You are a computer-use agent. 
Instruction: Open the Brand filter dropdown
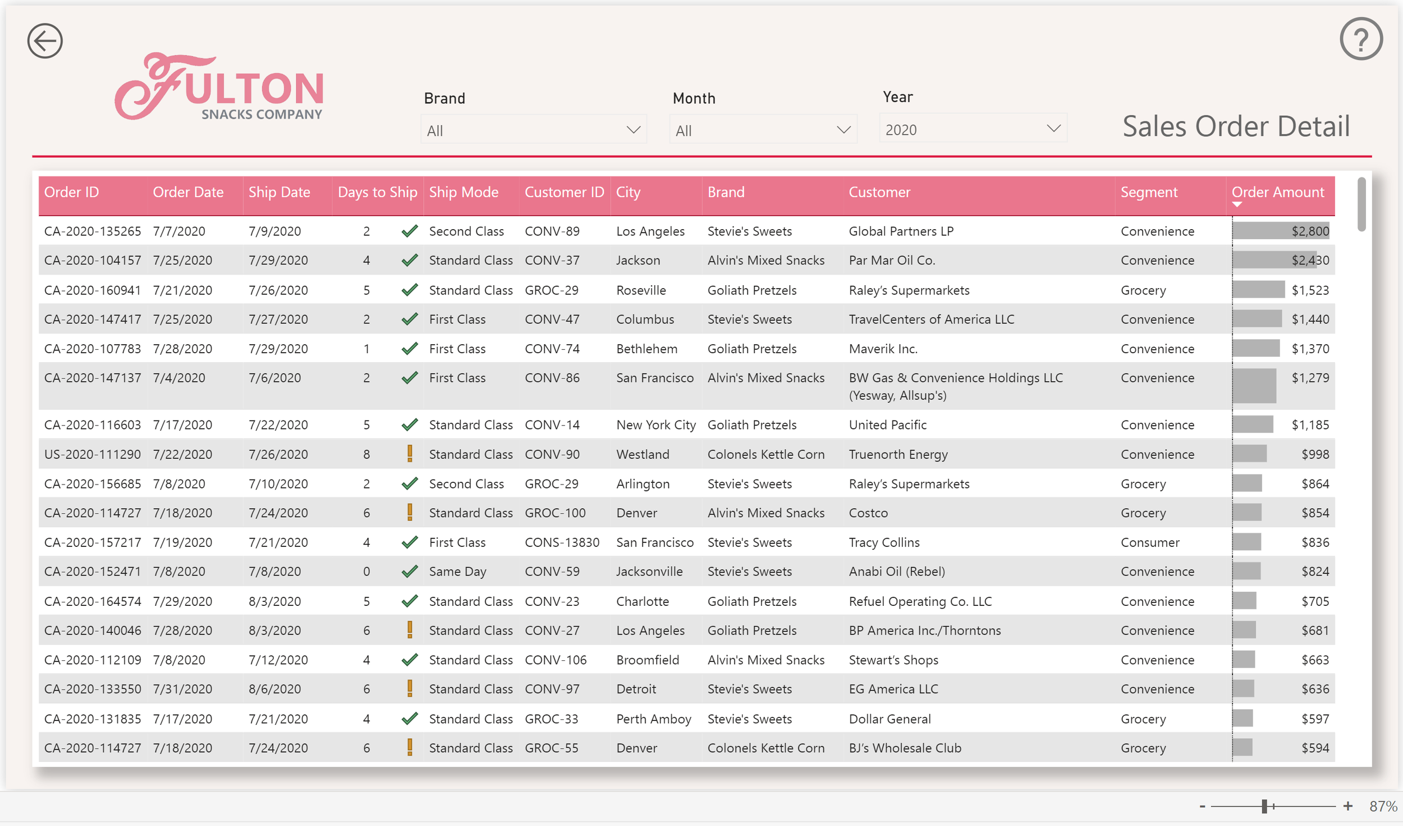[533, 129]
